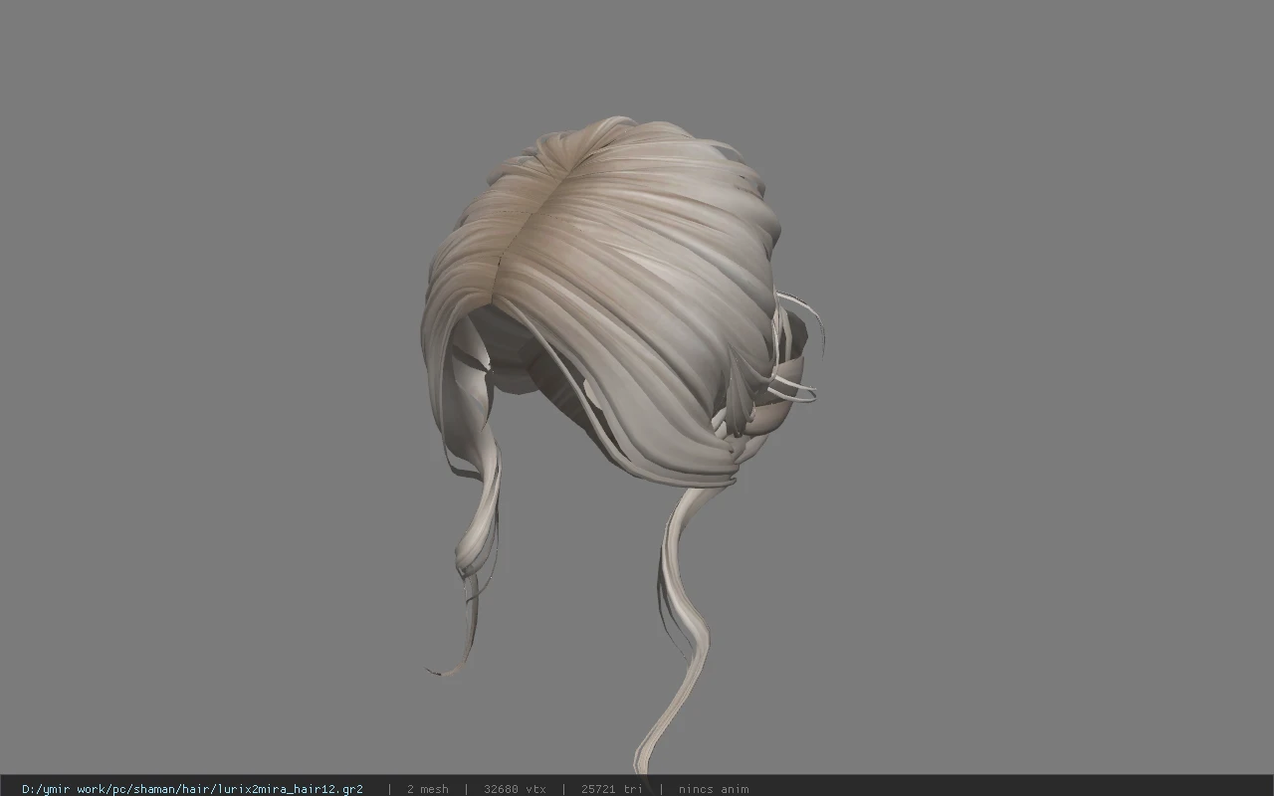Click the file path lurix2mira_hair12.gr2
Screen dimensions: 1274x796
pos(192,789)
